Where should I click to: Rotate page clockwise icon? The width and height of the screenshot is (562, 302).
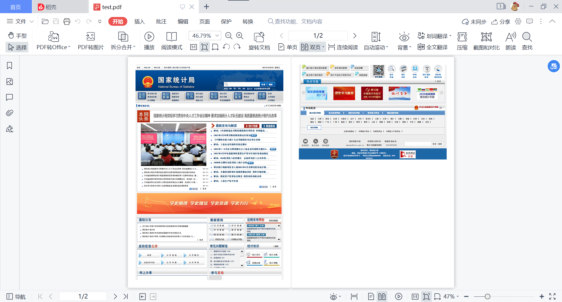point(237,47)
